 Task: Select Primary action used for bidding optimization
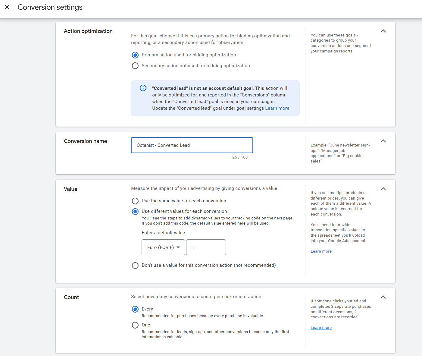135,55
